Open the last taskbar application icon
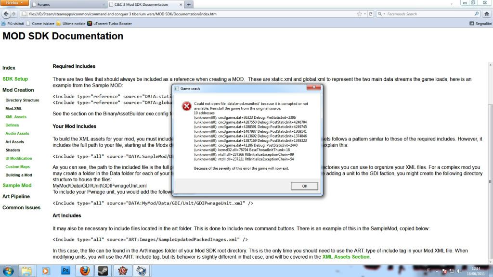Viewport: 493px width, 277px height. click(141, 271)
